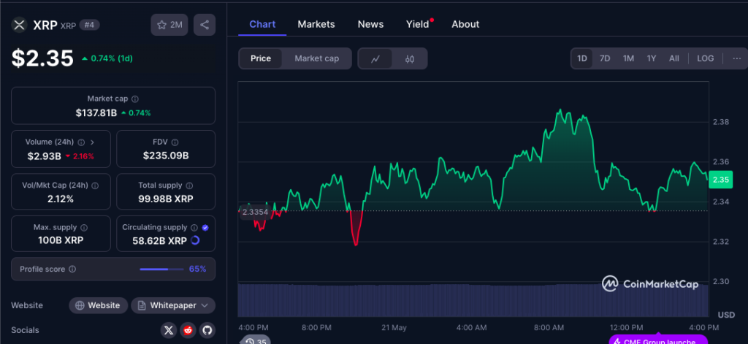Click the volume bars below chart

[473, 301]
